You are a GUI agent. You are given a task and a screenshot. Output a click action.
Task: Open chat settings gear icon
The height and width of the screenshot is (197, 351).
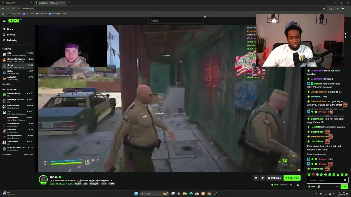point(337,187)
